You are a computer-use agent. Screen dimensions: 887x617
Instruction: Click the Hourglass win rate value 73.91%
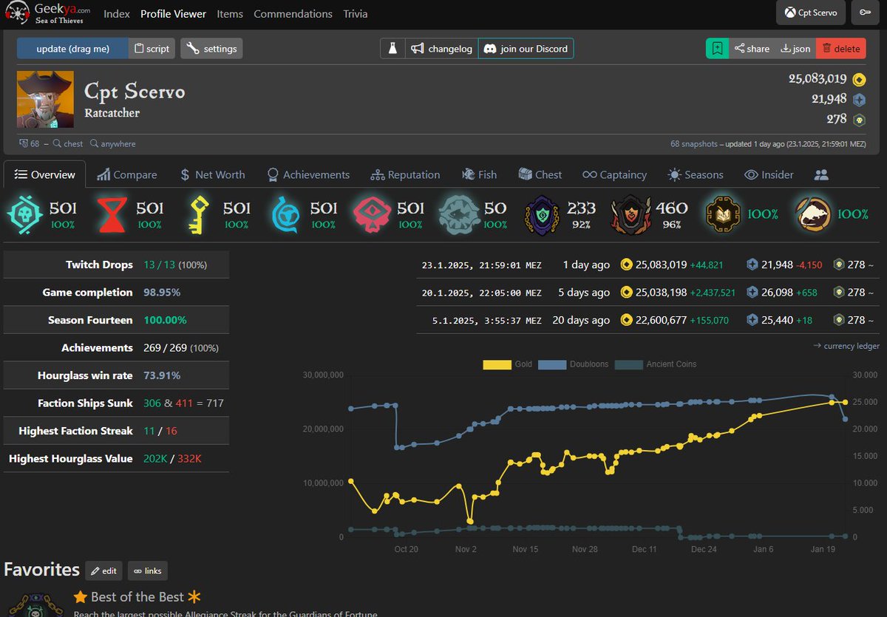click(162, 375)
